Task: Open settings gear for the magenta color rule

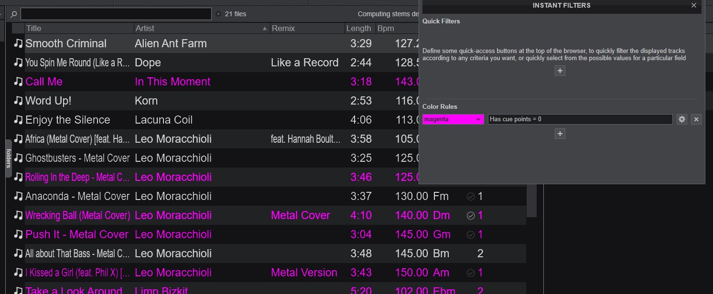Action: (682, 119)
